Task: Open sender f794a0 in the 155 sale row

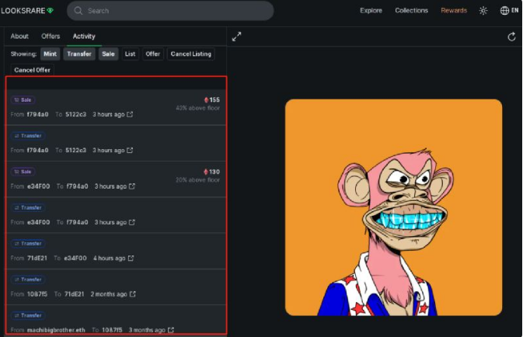Action: [x=38, y=114]
